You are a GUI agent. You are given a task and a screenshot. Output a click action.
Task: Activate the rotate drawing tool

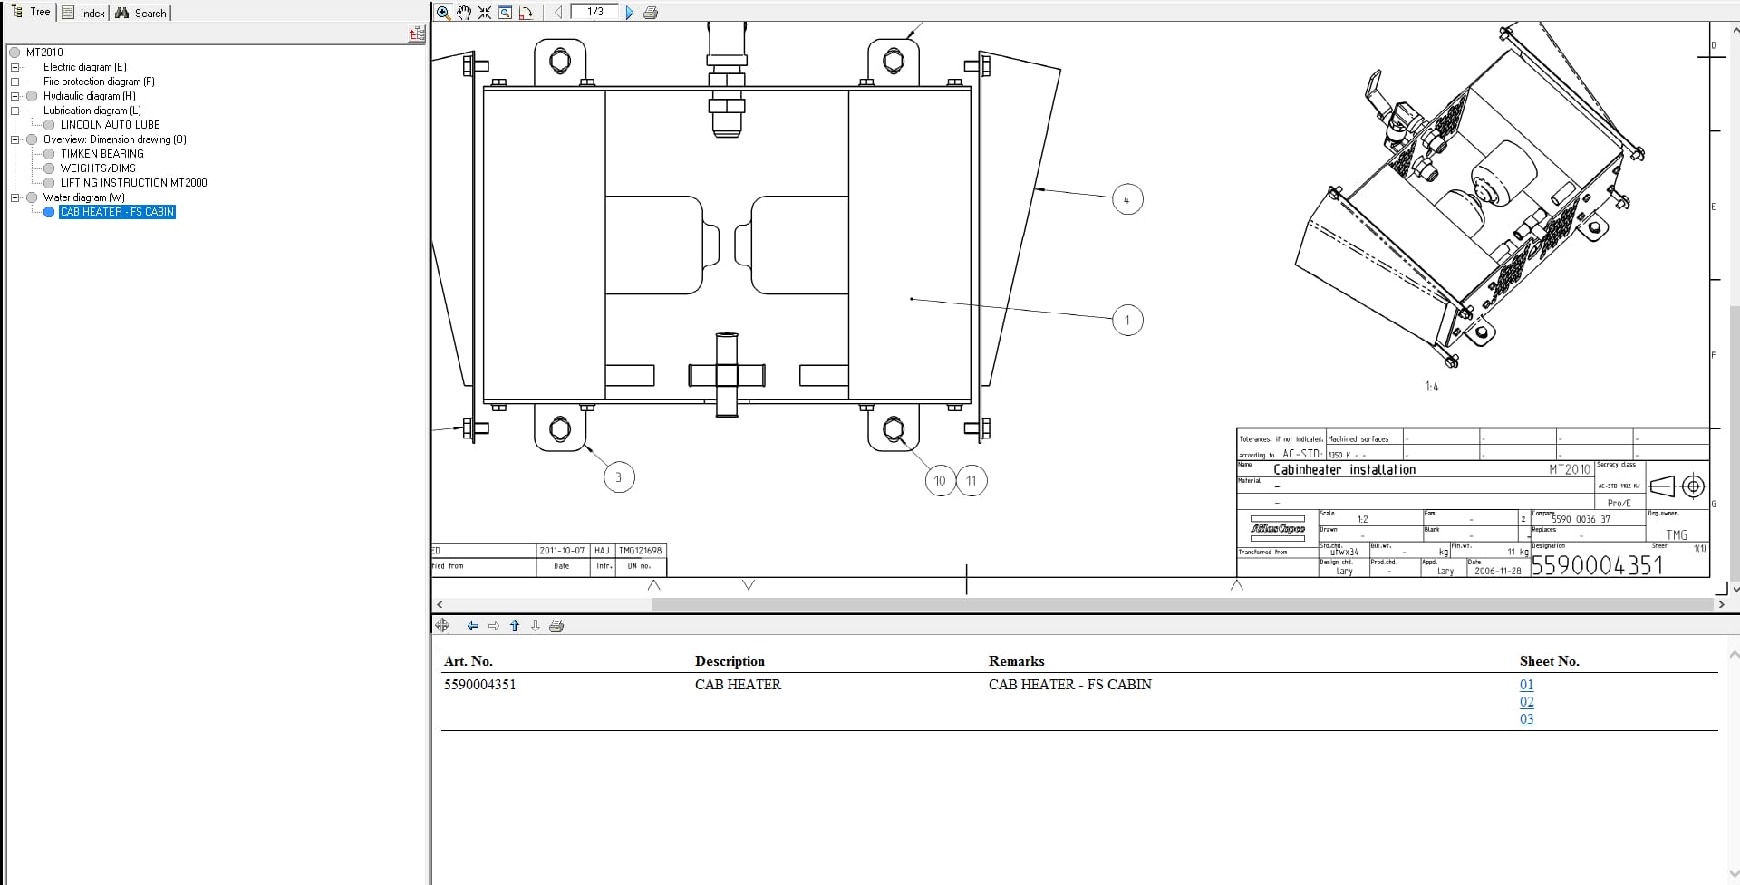click(x=526, y=13)
